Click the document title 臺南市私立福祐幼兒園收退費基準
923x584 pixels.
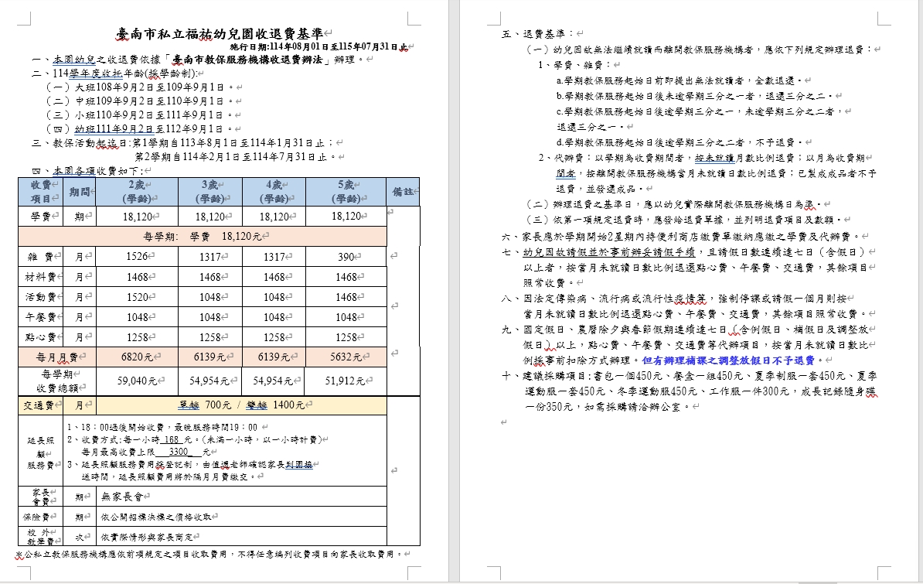tap(220, 33)
